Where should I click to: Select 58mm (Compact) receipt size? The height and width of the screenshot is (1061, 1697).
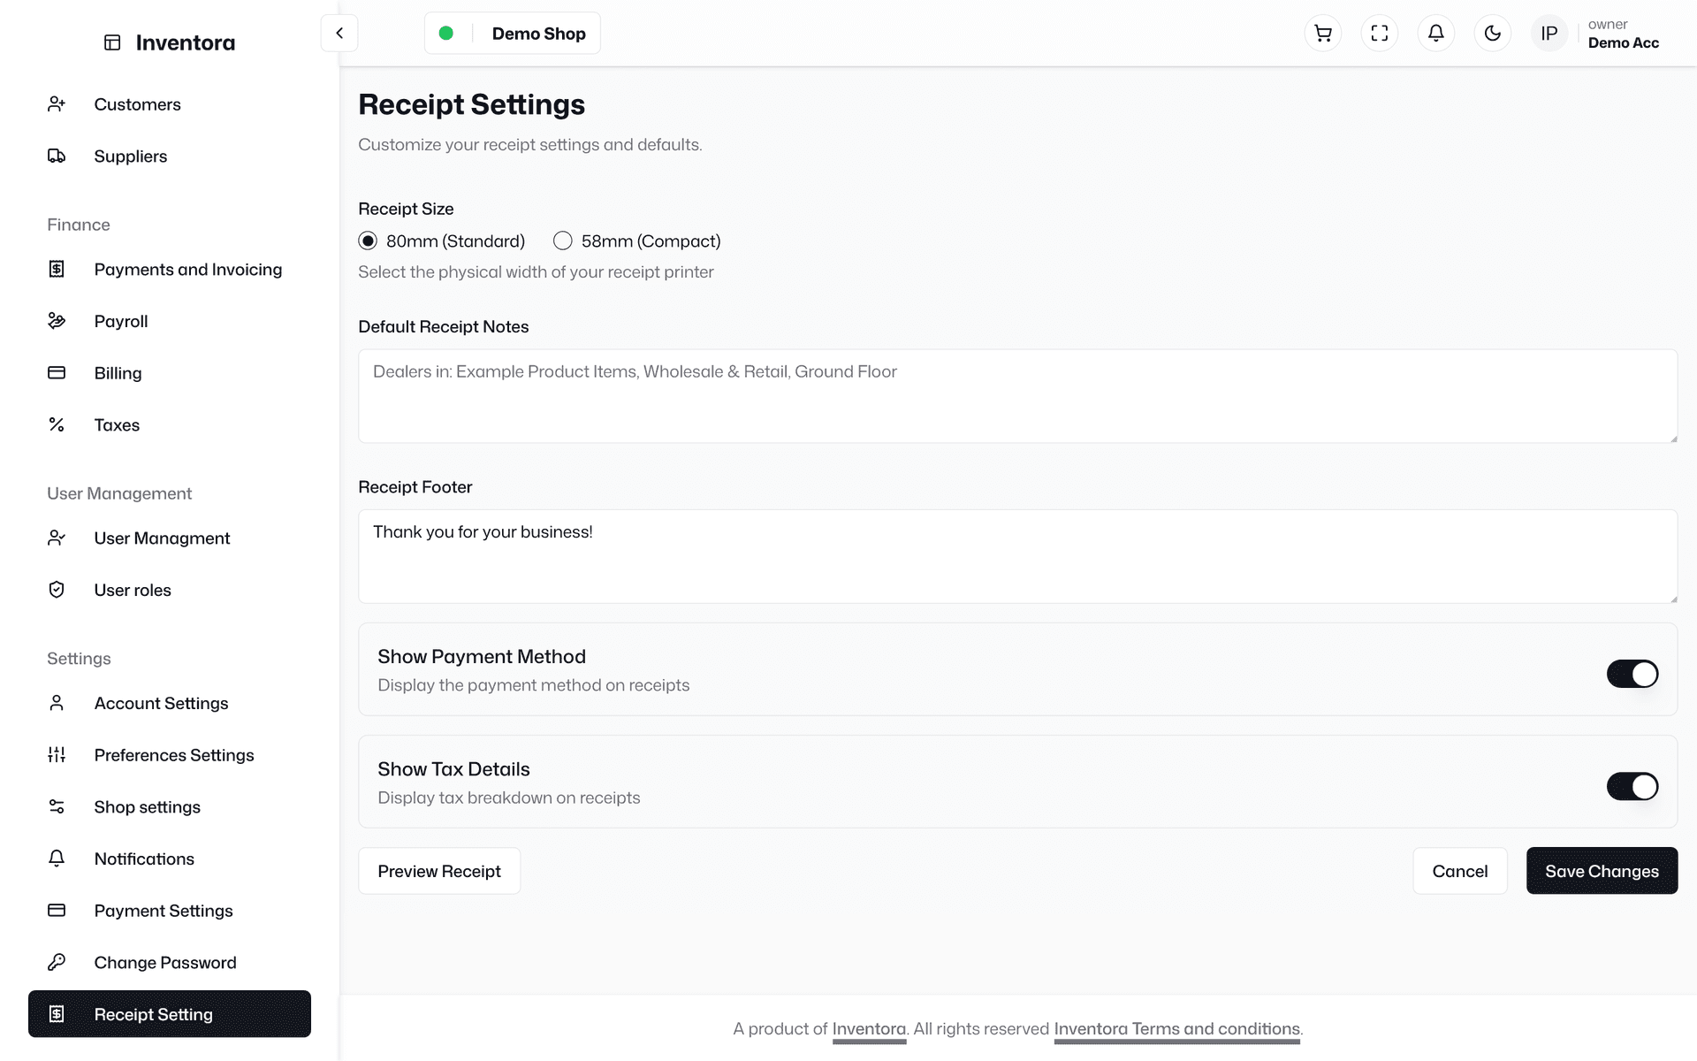pos(563,241)
